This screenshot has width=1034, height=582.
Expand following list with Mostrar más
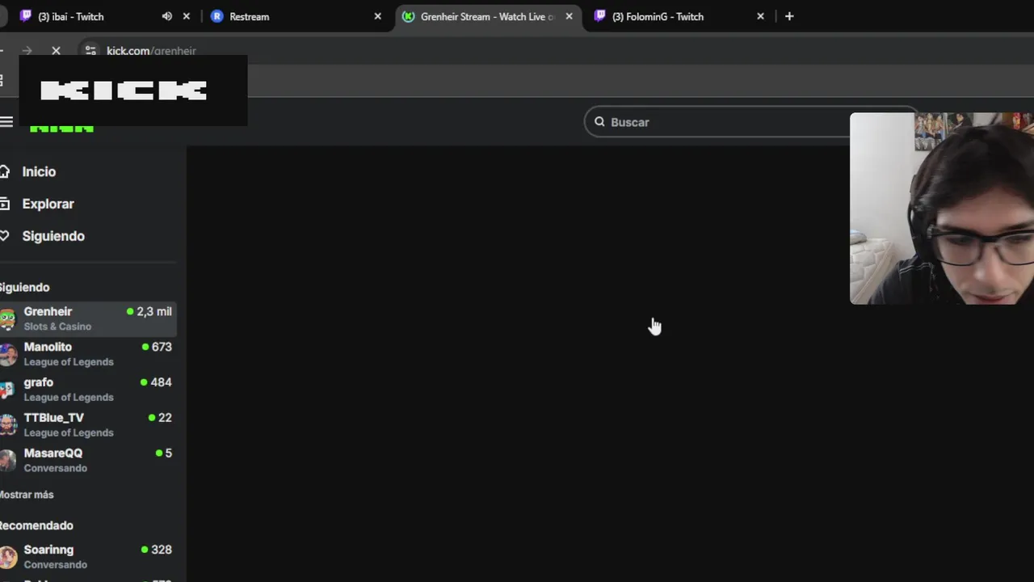coord(27,495)
